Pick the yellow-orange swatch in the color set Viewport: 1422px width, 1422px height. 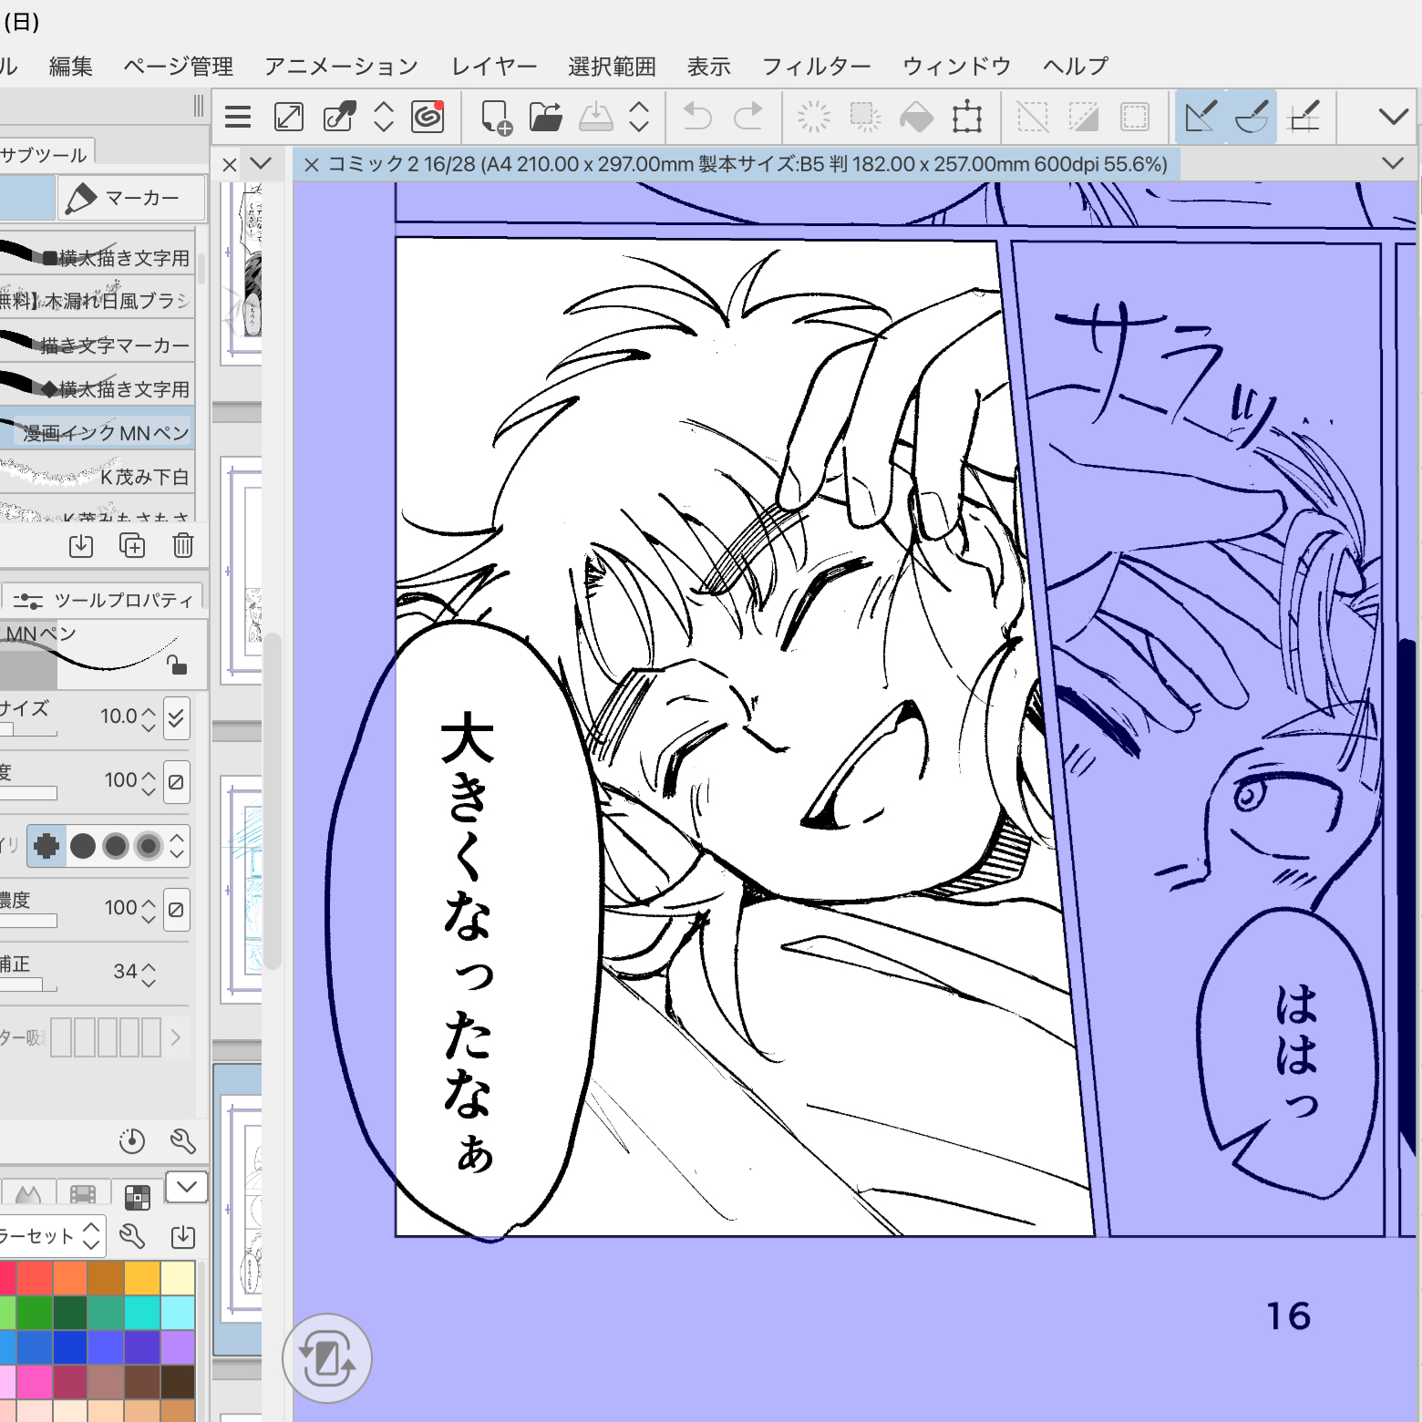tap(142, 1278)
